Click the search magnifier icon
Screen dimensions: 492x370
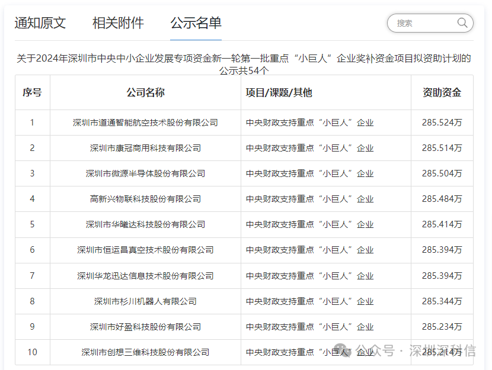coord(462,22)
